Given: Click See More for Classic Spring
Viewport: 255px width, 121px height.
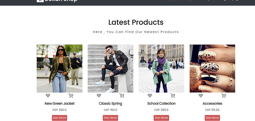Looking at the screenshot, I should tap(110, 118).
